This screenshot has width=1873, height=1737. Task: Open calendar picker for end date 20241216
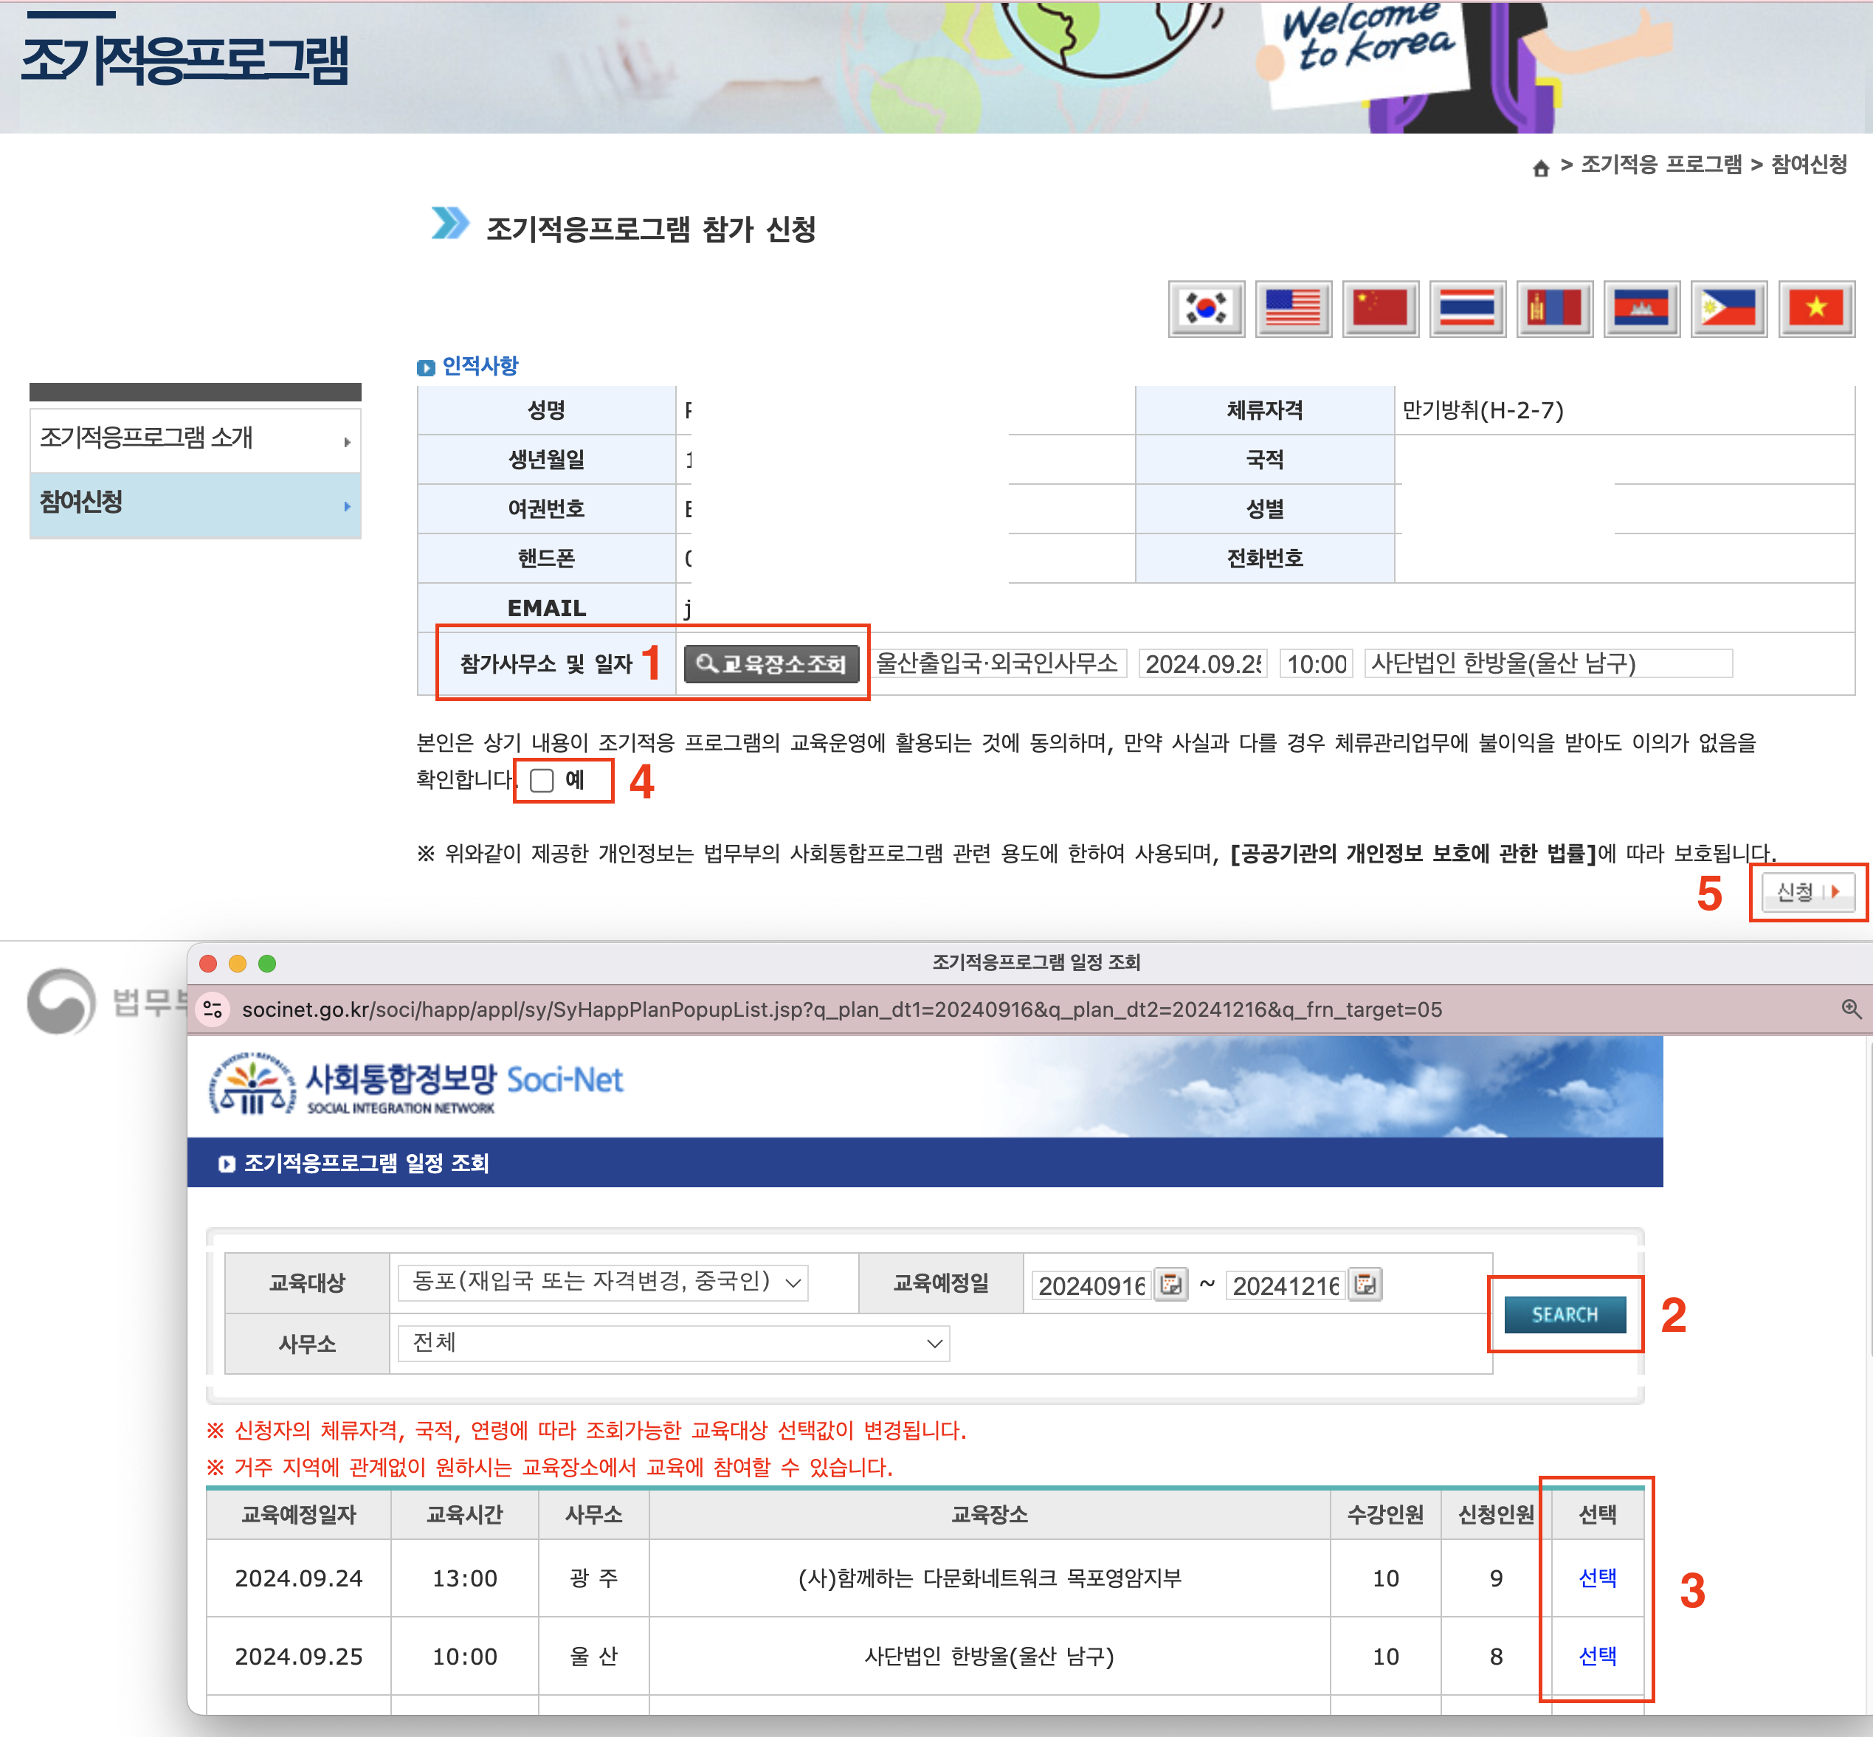coord(1365,1284)
